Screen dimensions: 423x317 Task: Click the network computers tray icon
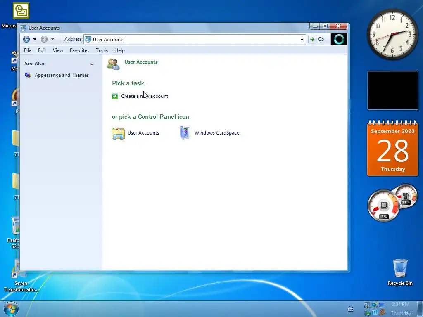367,305
